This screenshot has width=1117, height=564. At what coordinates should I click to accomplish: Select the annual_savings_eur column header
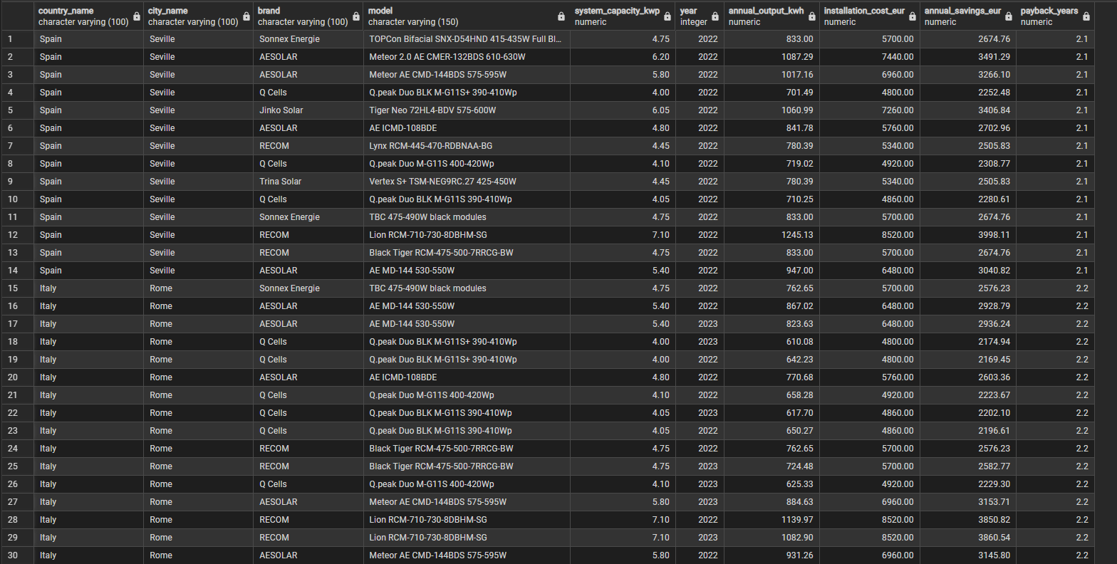click(968, 16)
